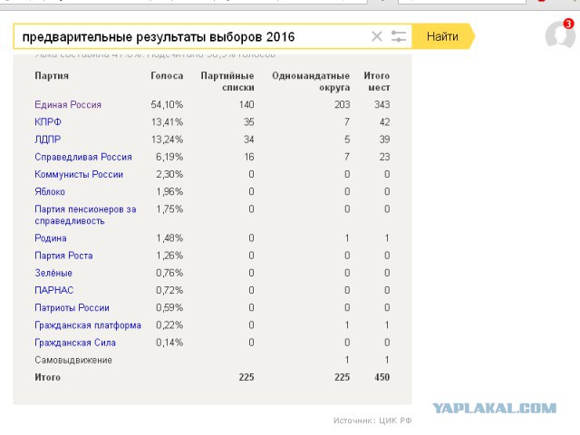The width and height of the screenshot is (580, 435).
Task: Select the 1,96% vote value
Action: (169, 191)
